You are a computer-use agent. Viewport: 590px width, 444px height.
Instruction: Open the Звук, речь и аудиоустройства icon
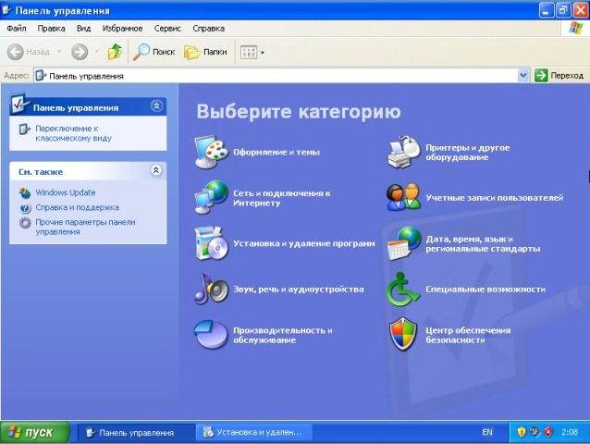[211, 289]
